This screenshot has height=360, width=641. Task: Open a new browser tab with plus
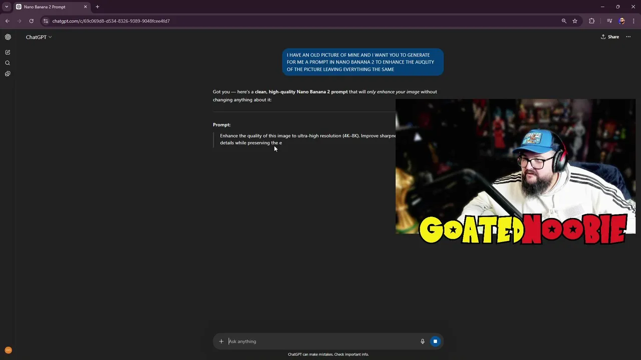coord(97,7)
